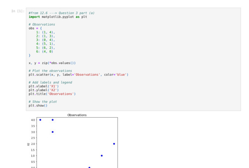
Task: Click the 'obs = {' line
Action: pyautogui.click(x=35, y=28)
